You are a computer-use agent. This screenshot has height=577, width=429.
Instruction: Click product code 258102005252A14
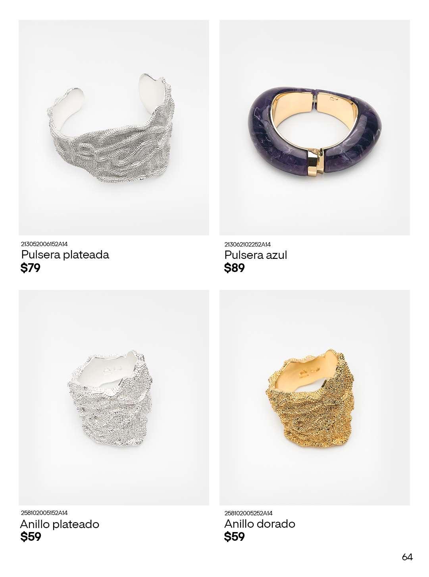point(248,513)
